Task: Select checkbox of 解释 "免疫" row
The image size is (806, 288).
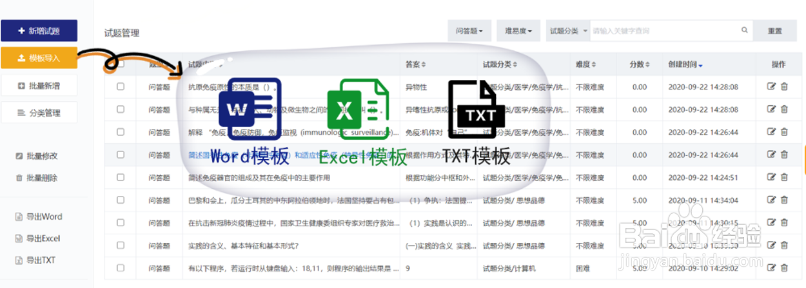Action: pos(121,132)
